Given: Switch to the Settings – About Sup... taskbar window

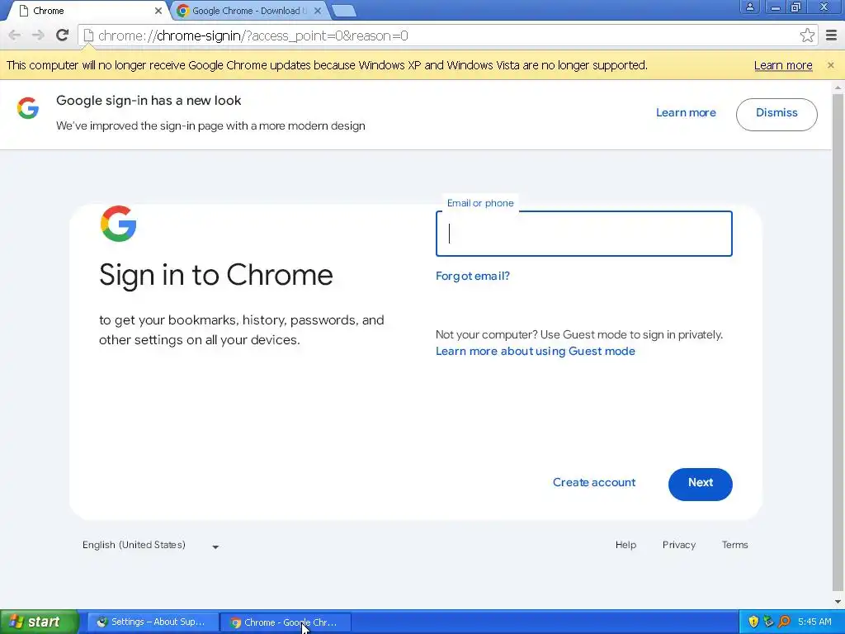Looking at the screenshot, I should [153, 622].
